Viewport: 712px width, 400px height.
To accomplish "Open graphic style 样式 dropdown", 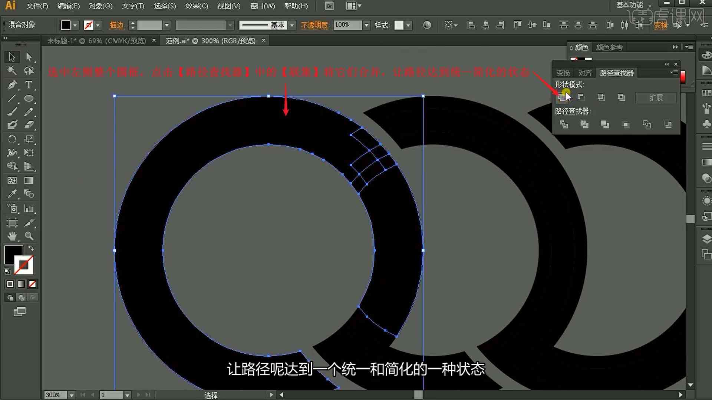I will pos(408,25).
